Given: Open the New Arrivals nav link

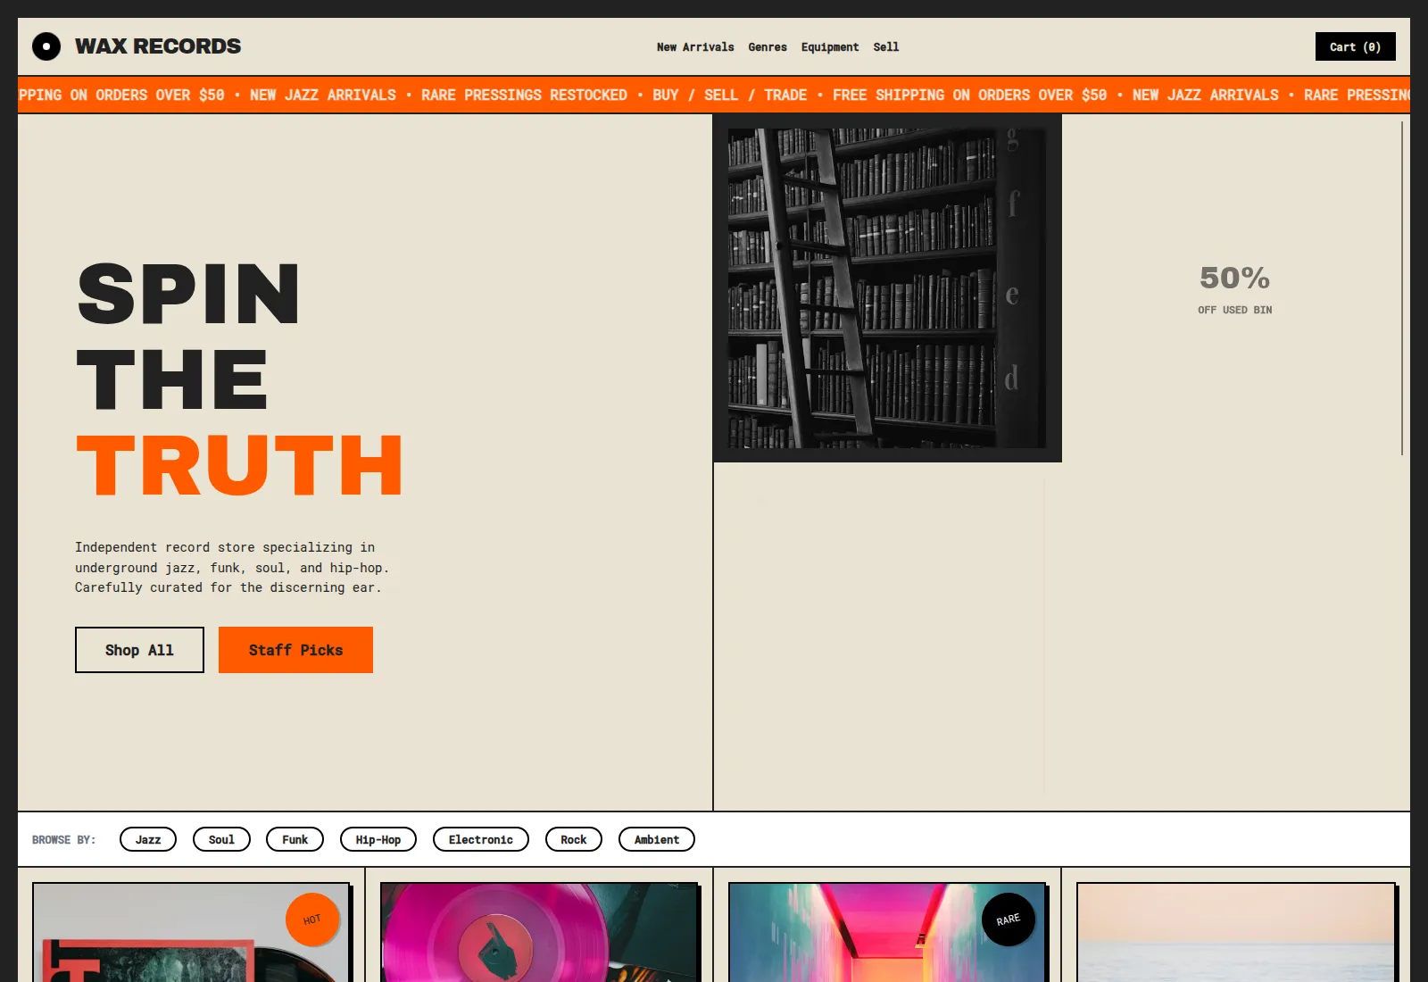Looking at the screenshot, I should [695, 47].
